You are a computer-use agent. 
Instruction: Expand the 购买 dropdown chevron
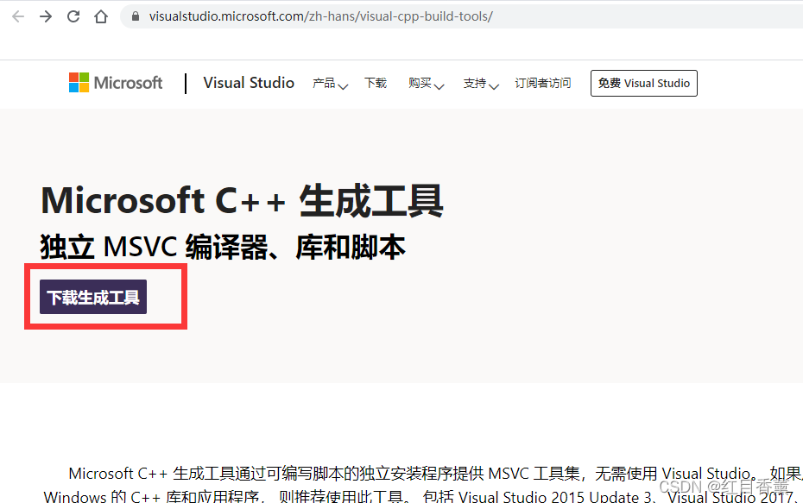click(x=441, y=86)
